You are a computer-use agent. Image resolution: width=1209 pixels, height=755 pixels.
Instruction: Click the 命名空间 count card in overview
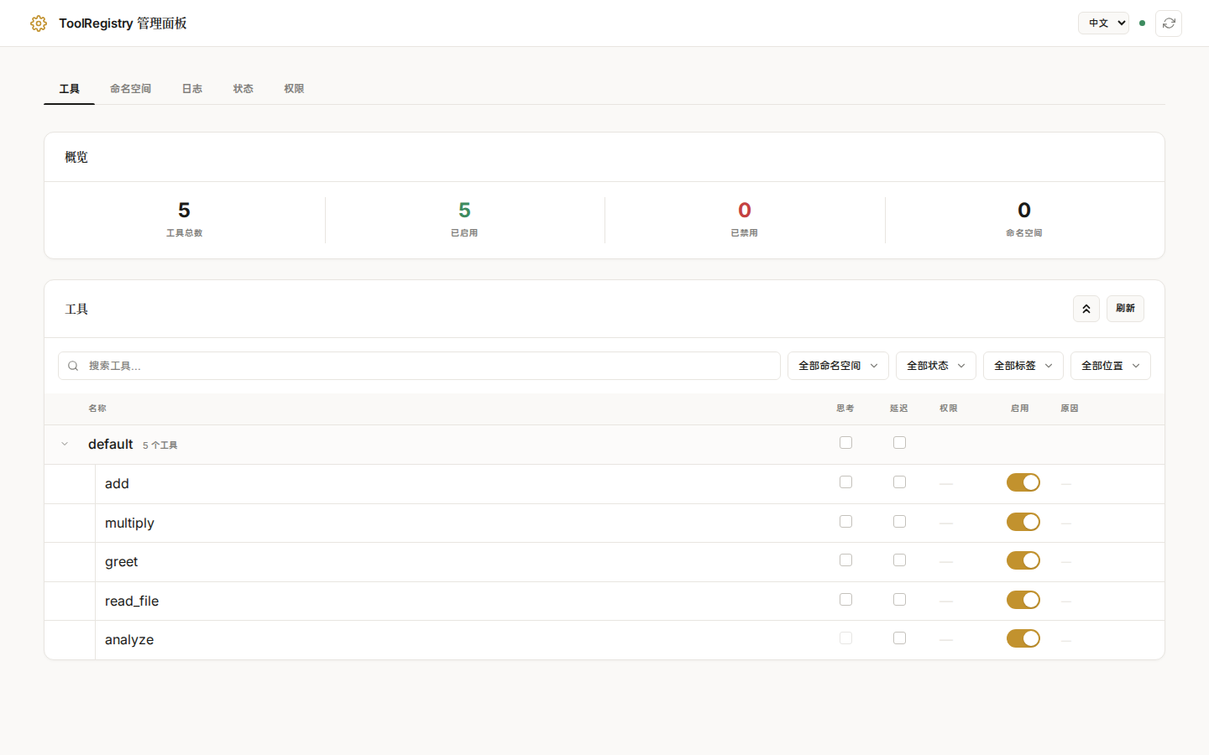[1024, 220]
